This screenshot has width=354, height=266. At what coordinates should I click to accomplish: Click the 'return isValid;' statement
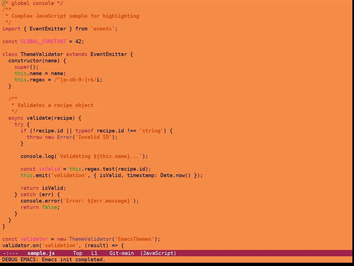43,188
